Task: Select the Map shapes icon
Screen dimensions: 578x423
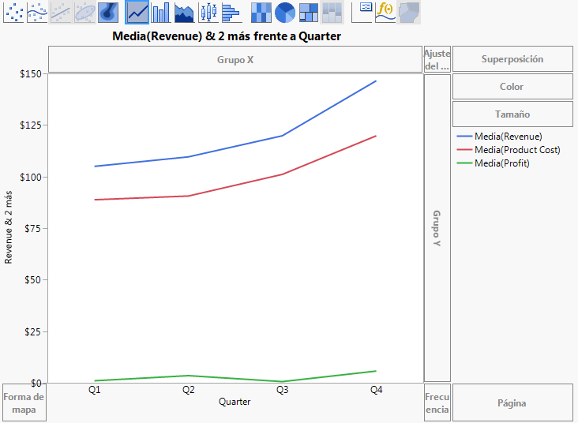Action: pyautogui.click(x=409, y=12)
